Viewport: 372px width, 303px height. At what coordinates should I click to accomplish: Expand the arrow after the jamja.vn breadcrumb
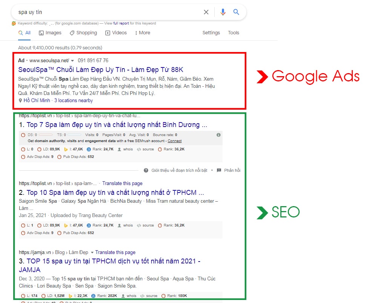[x=92, y=252]
